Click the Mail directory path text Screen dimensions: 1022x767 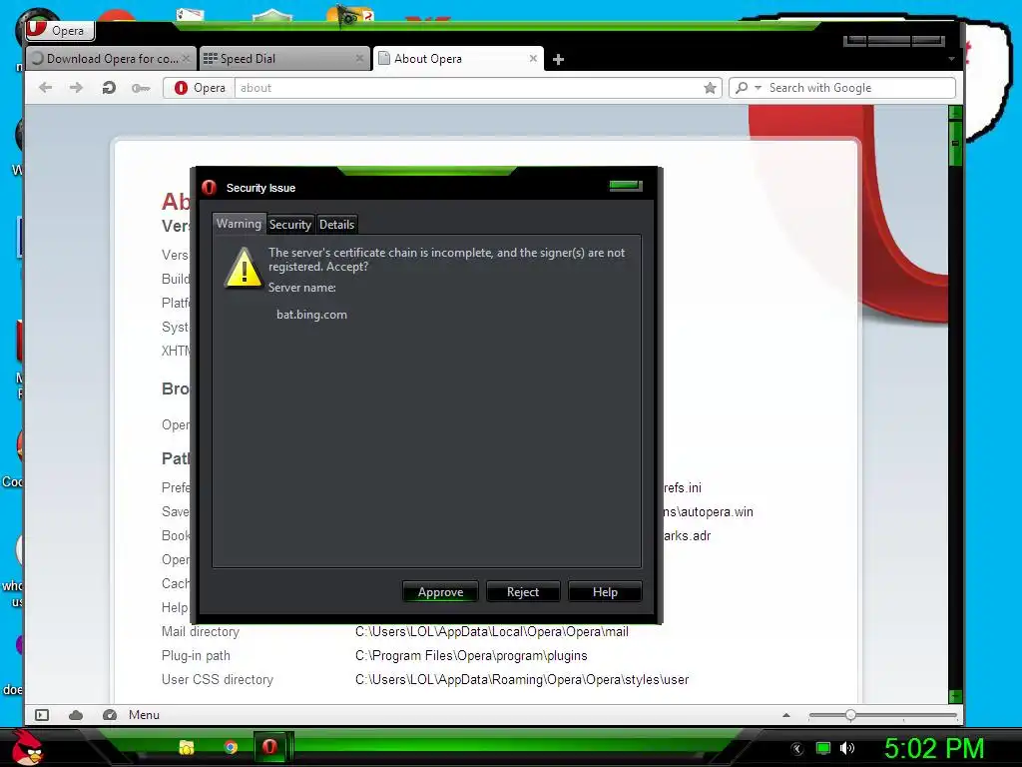pos(491,631)
